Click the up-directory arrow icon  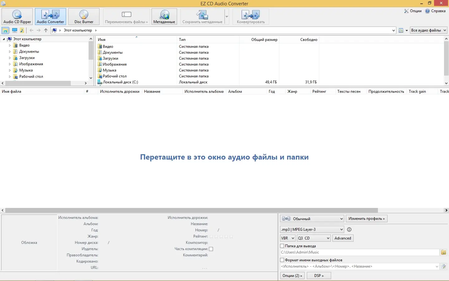pos(46,30)
